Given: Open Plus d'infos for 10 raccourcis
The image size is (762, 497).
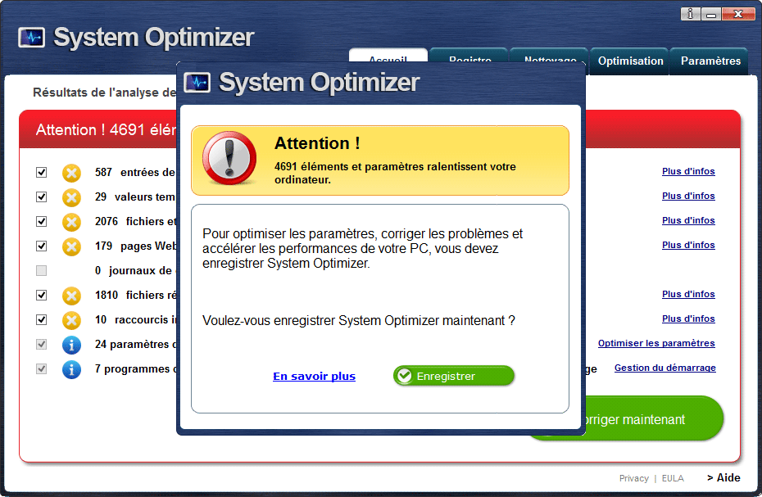Looking at the screenshot, I should 688,319.
